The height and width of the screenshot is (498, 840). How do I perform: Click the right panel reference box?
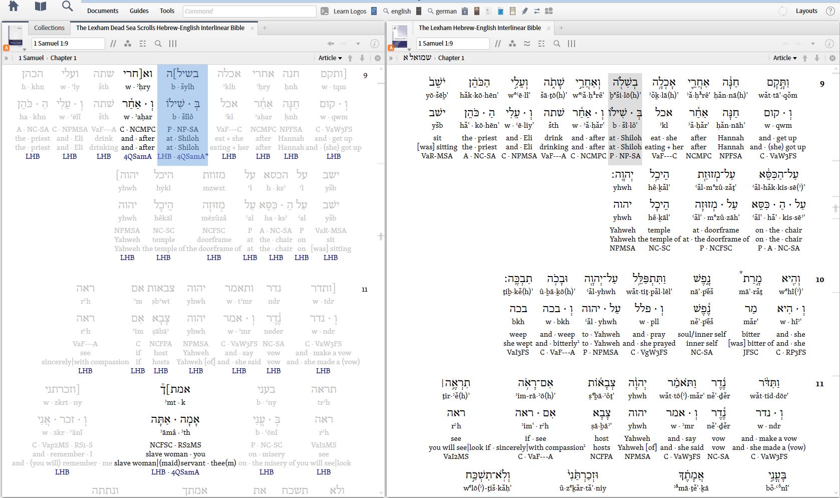pyautogui.click(x=453, y=44)
